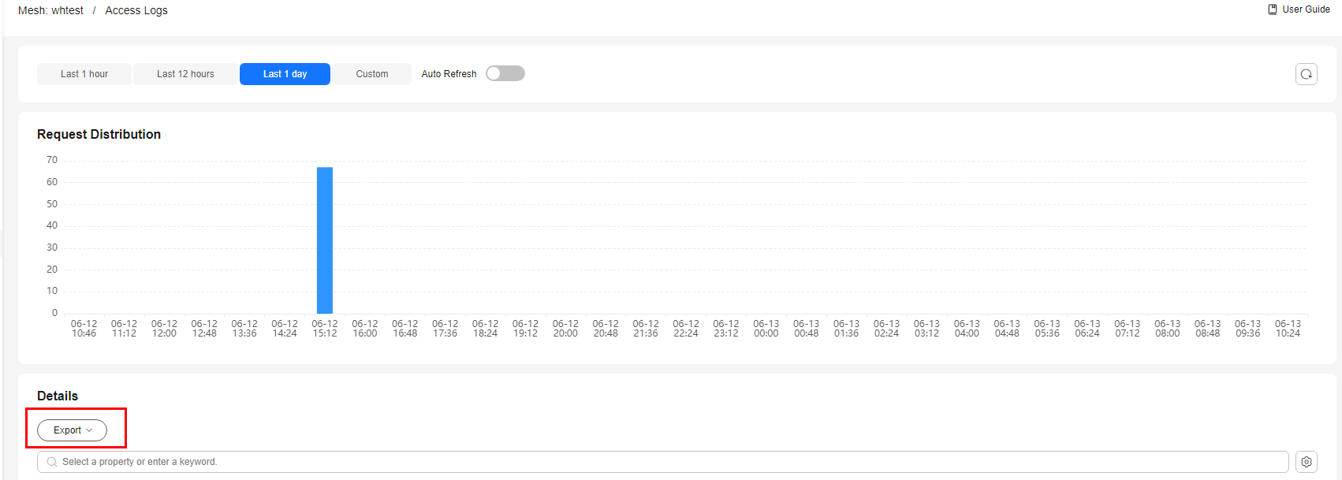Click the search magnifier icon
The width and height of the screenshot is (1342, 480).
click(x=52, y=462)
